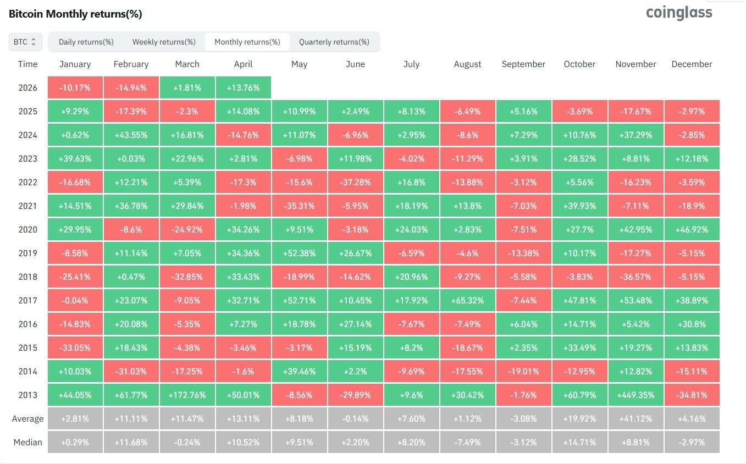Click the Average row January value
Viewport: 746px width, 464px height.
(x=75, y=418)
